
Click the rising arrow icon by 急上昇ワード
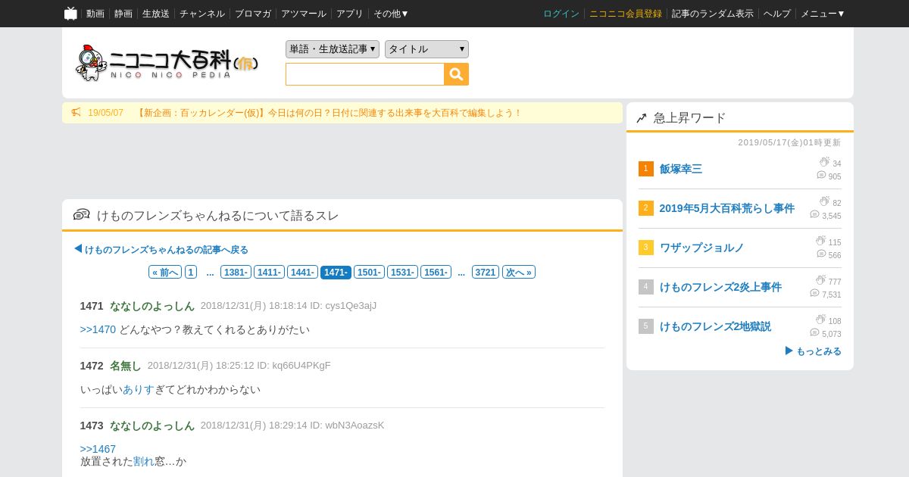pos(642,118)
